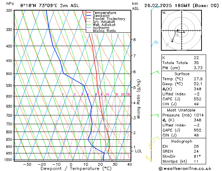Click the kt unit label in hodograph
Viewport: 222px width, 171px height.
[x=164, y=13]
